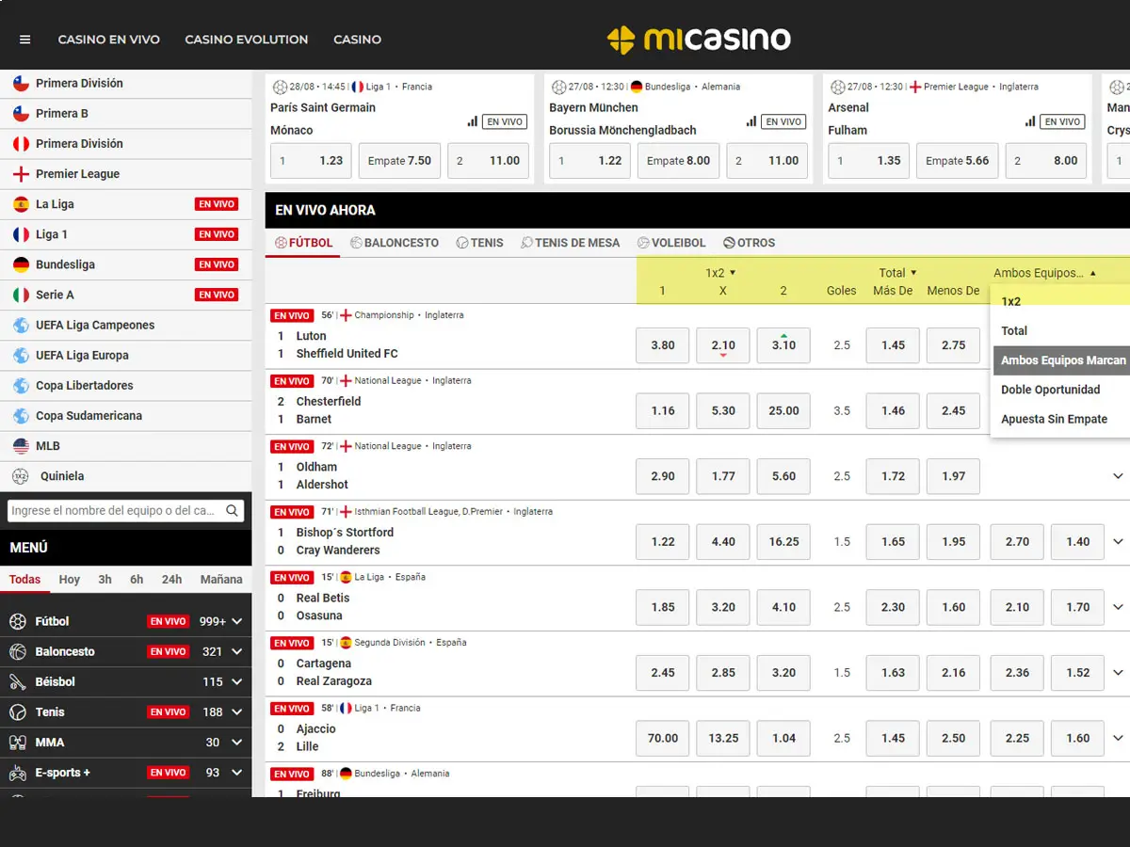The image size is (1130, 847).
Task: Switch to the Tenis de Mesa tab
Action: coord(570,243)
